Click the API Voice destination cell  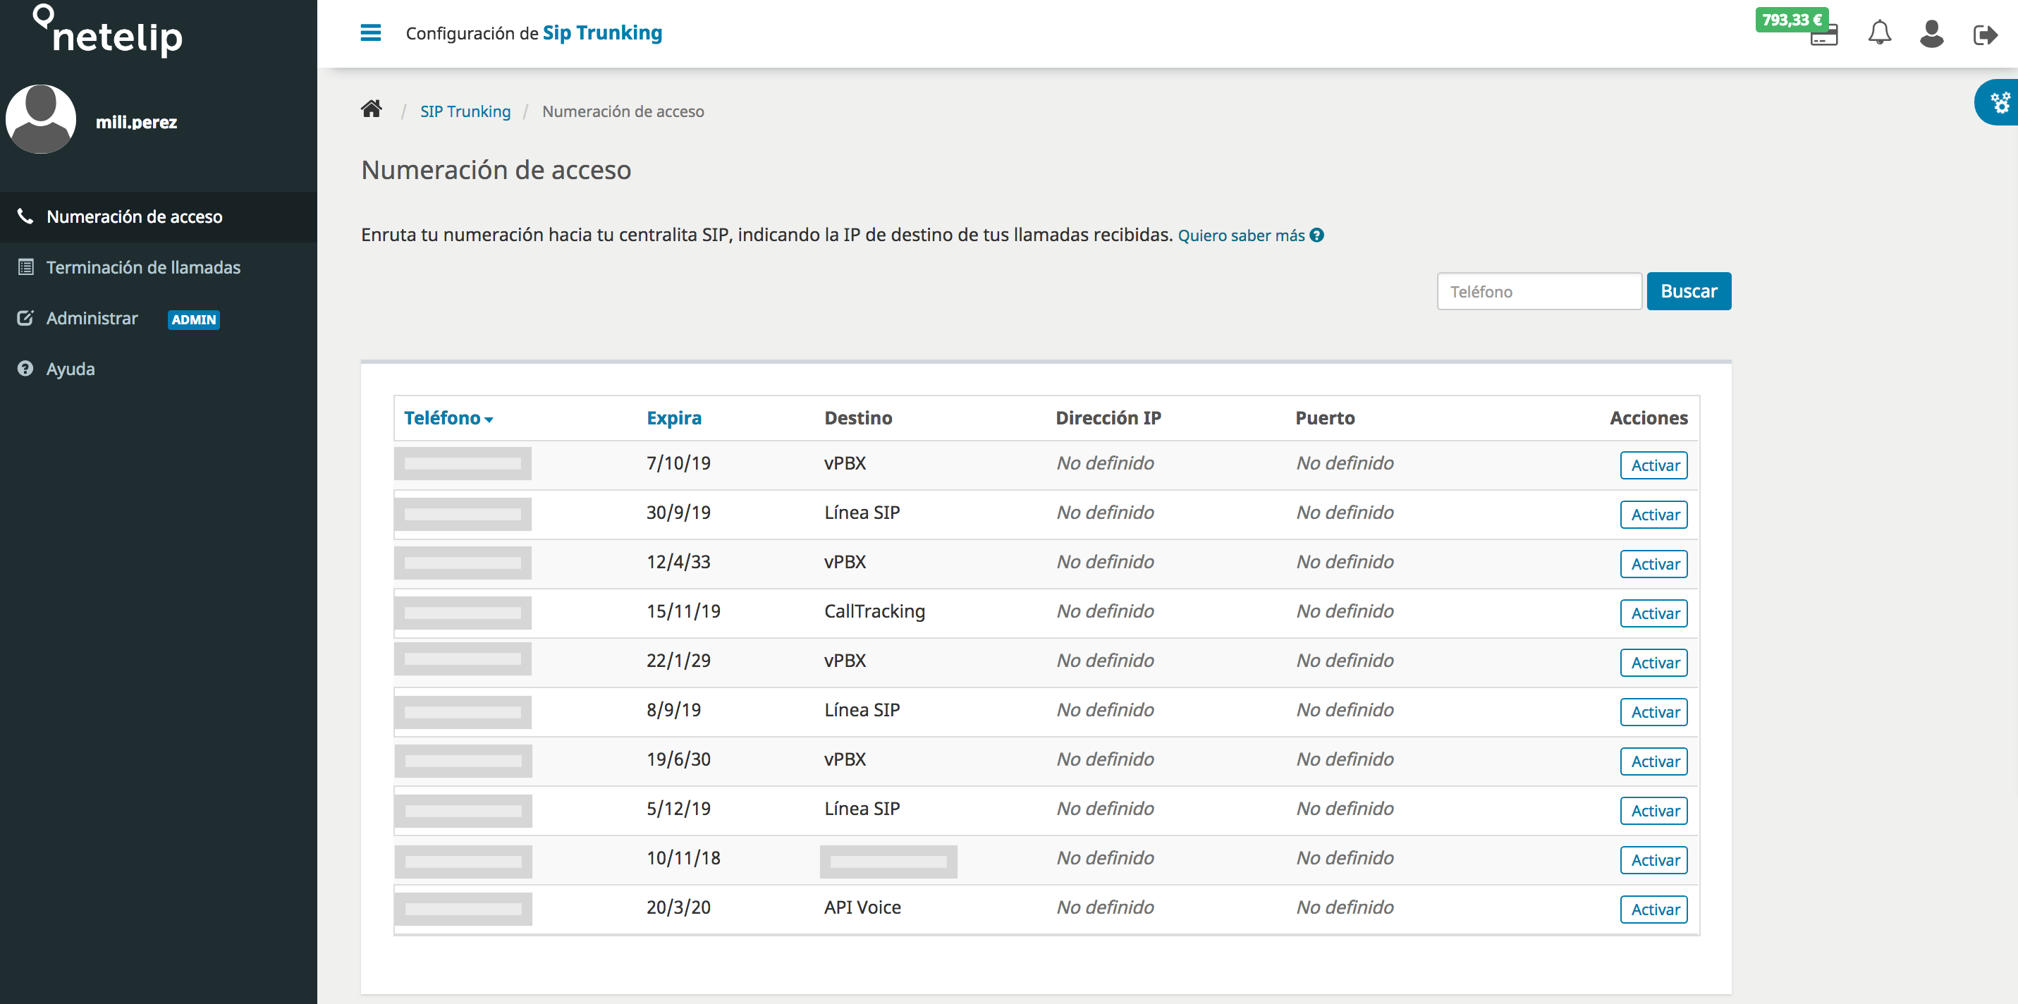pos(862,907)
